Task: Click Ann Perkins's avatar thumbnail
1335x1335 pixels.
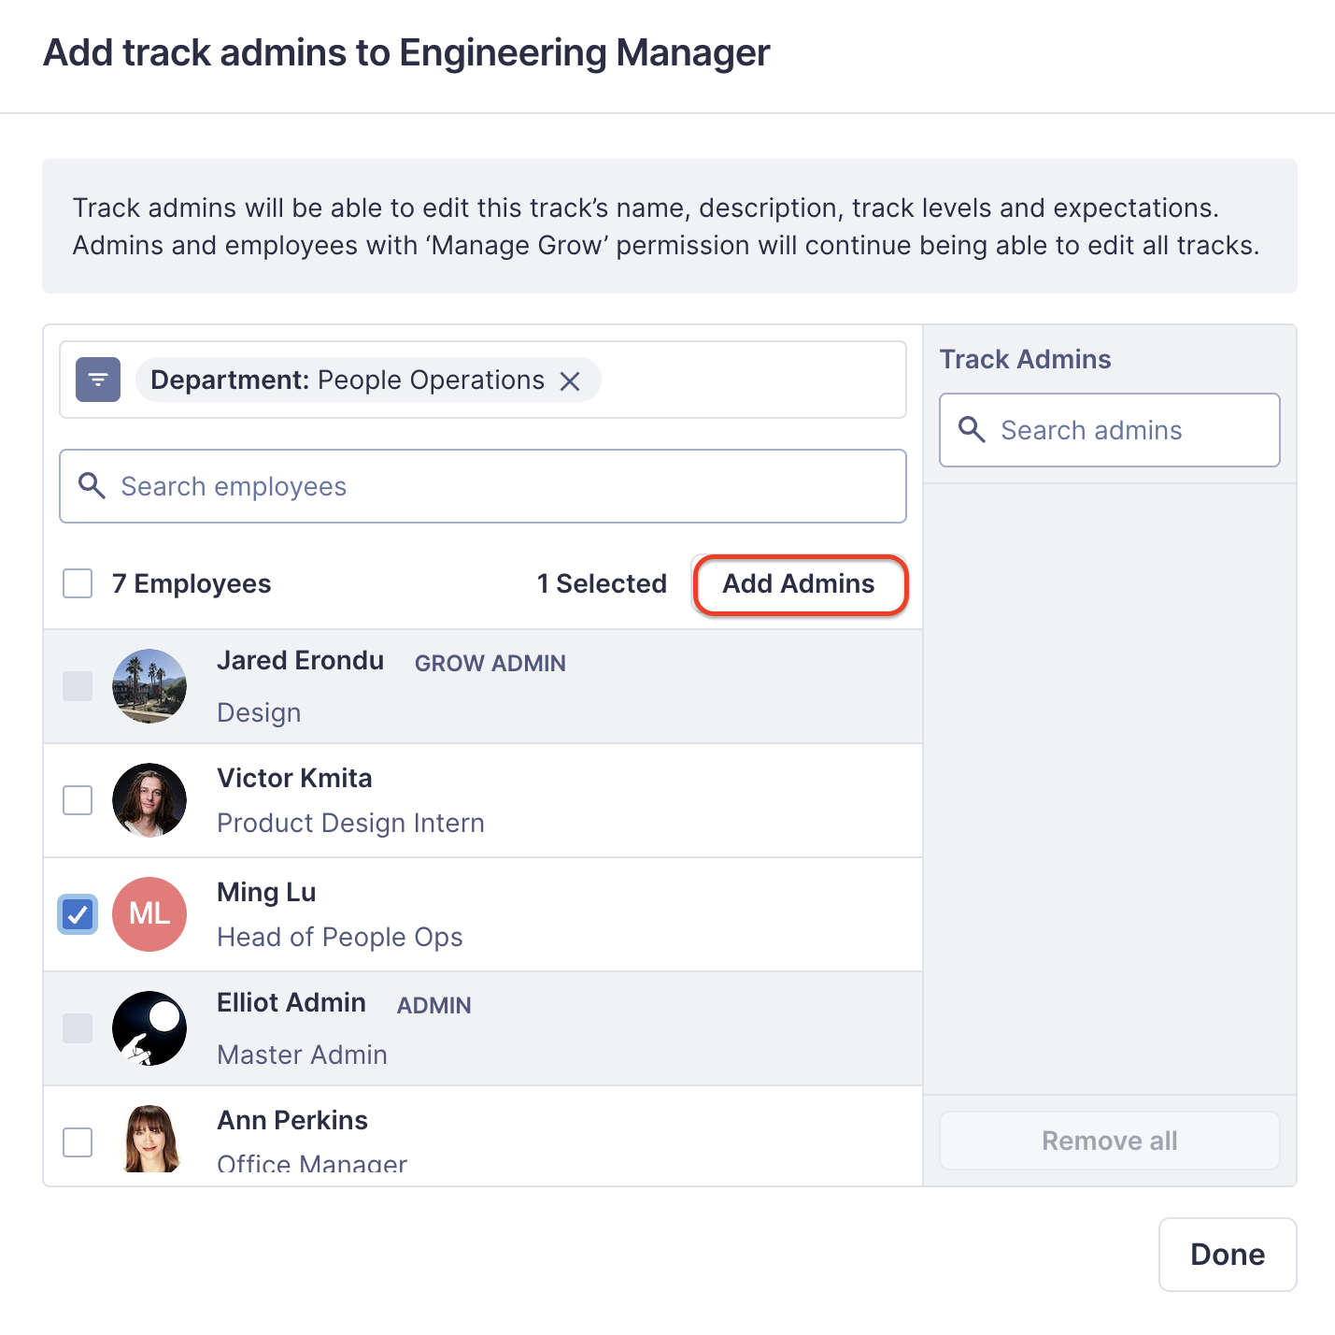Action: pyautogui.click(x=149, y=1139)
